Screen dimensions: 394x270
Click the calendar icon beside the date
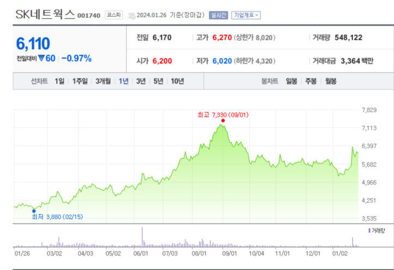tap(132, 16)
